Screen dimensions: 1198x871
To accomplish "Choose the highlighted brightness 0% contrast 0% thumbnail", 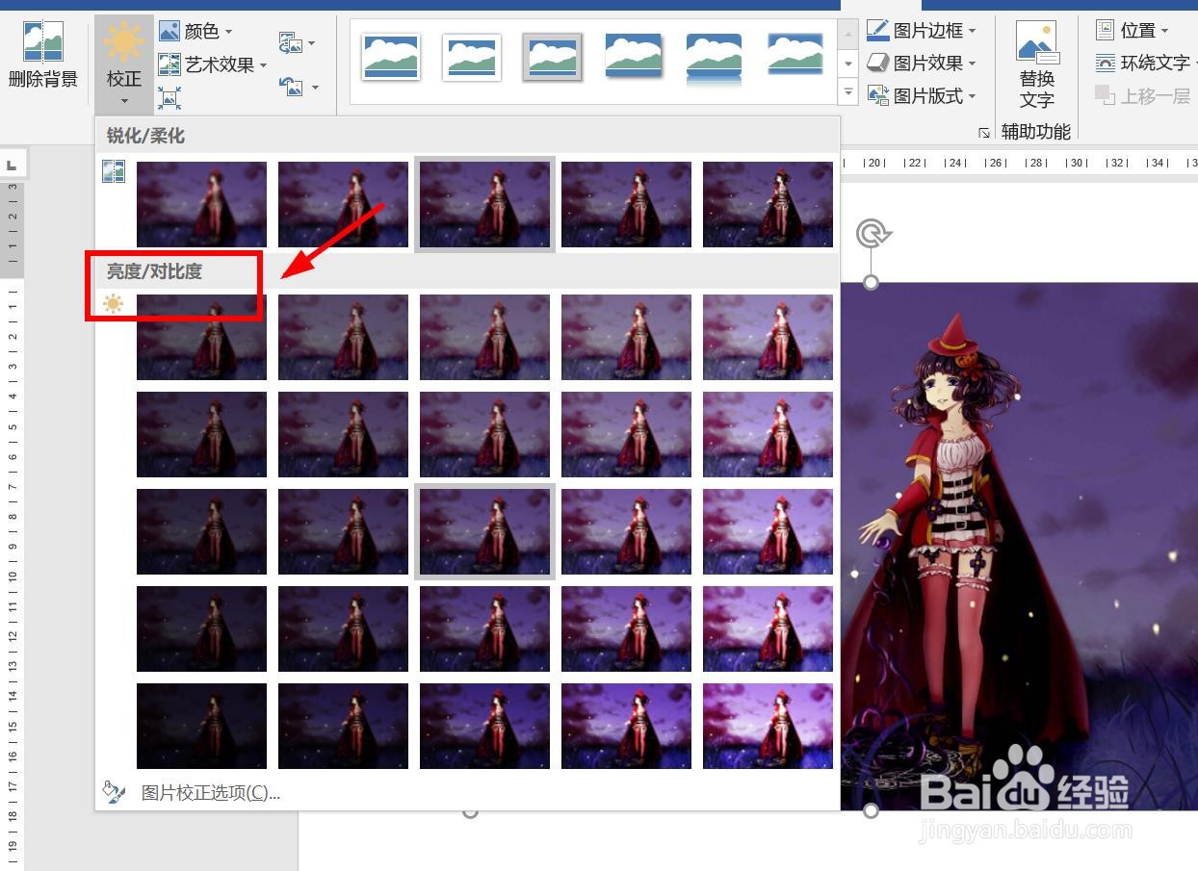I will [484, 531].
